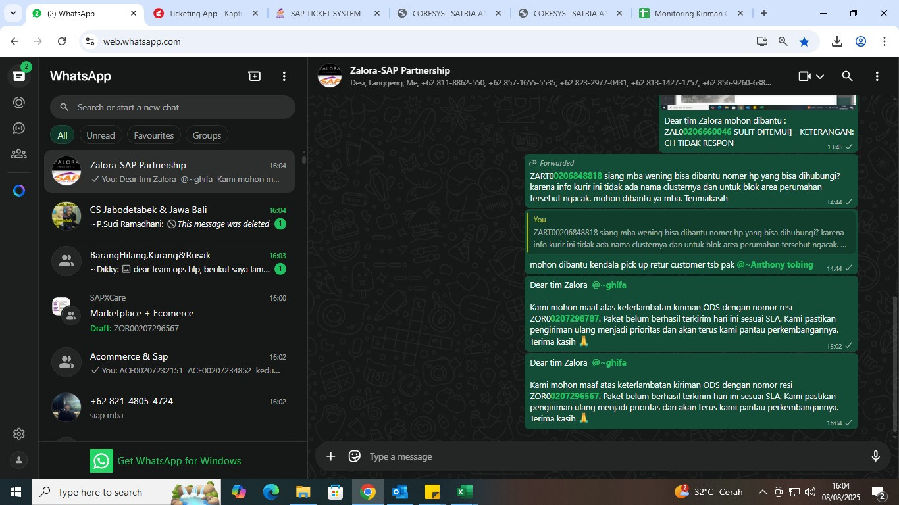Select the Unread chat filter

tap(101, 135)
